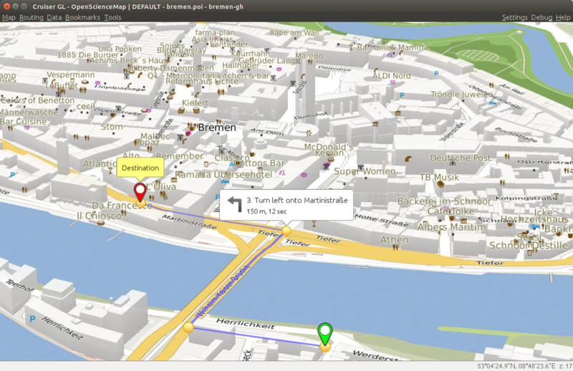This screenshot has width=573, height=371.
Task: Click the Da Francesco label
Action: point(122,206)
